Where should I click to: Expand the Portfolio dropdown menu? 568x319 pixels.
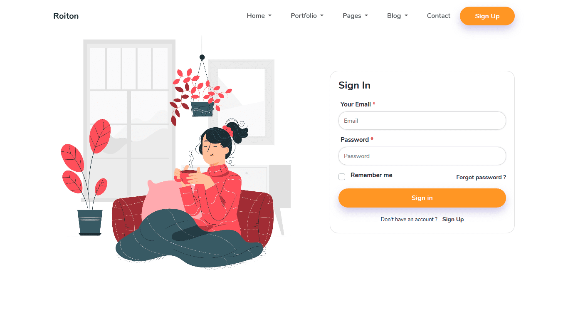[x=307, y=16]
